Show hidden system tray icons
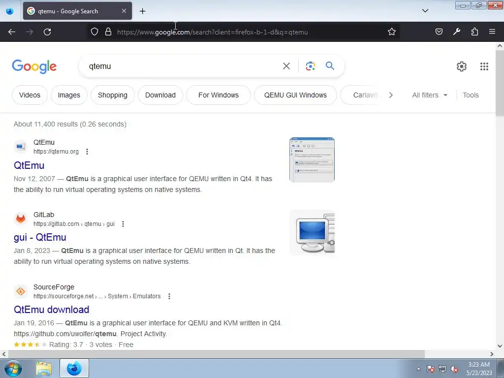Screen dimensions: 504x378 click(418, 369)
